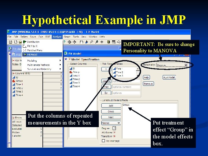Click the polygon shape tool icon
Image resolution: width=208 pixels, height=156 pixels.
(119, 42)
